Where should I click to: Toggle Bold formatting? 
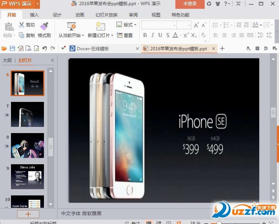[145, 35]
